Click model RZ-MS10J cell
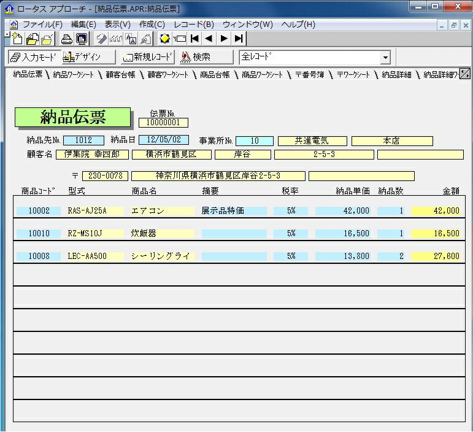 tap(94, 233)
